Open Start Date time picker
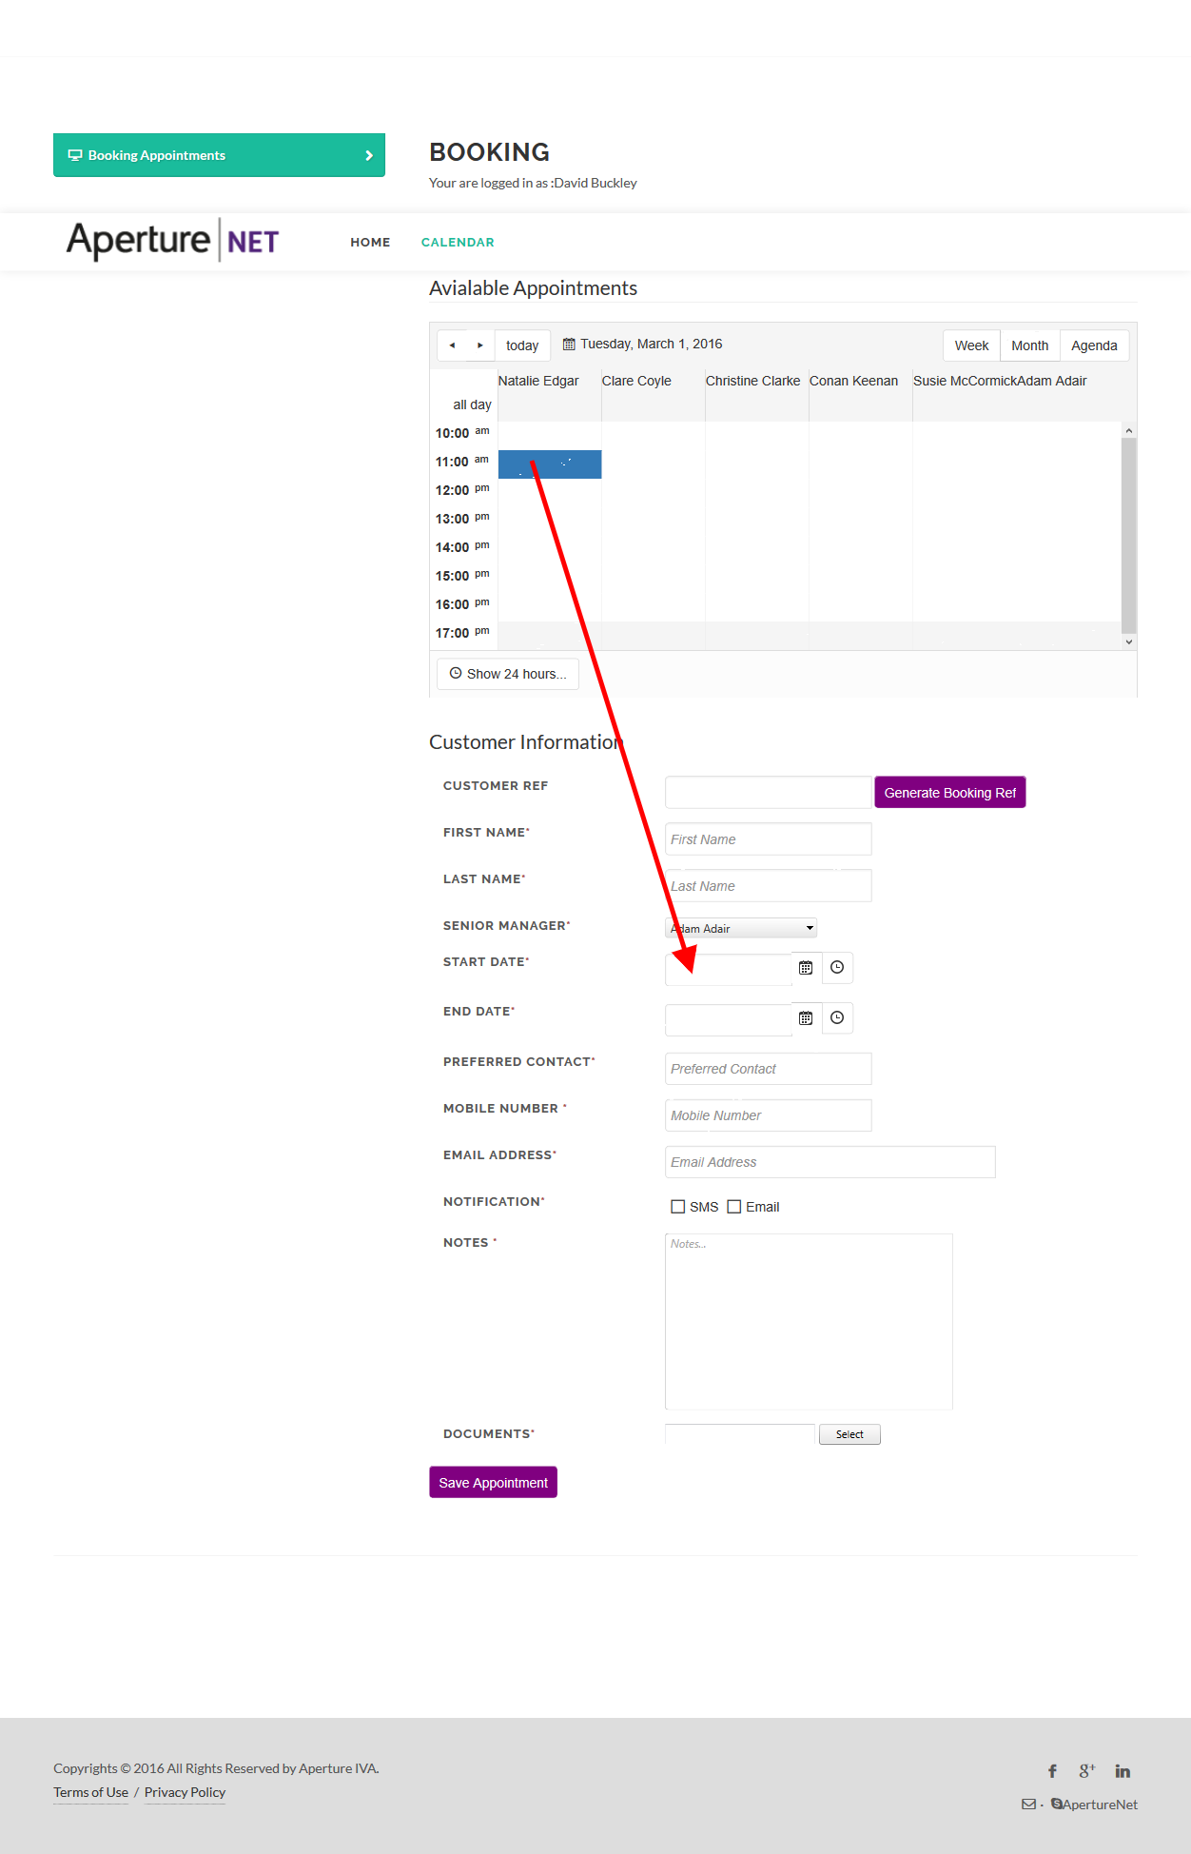Viewport: 1191px width, 1854px height. point(837,968)
